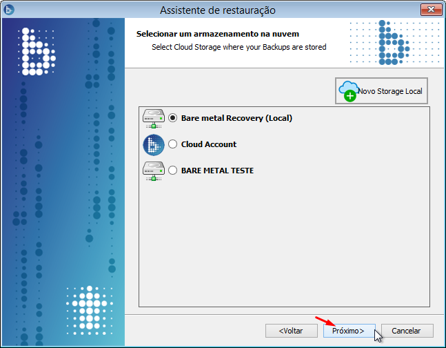Click the cloud plus icon for new storage
This screenshot has height=348, width=446.
348,91
